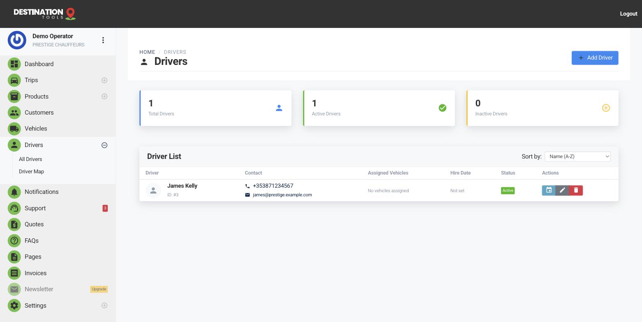The height and width of the screenshot is (322, 642).
Task: Click the Total Drivers stat card
Action: tap(216, 108)
